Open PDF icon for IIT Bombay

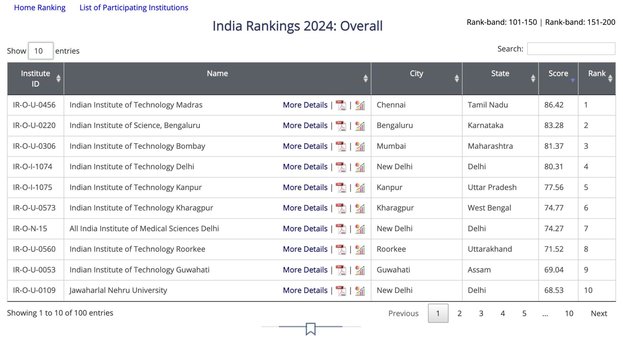point(341,146)
